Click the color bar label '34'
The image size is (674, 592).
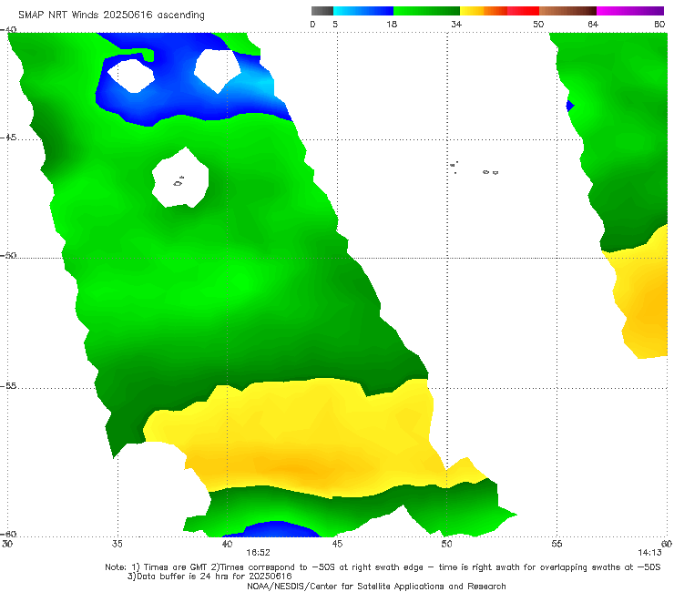pos(456,25)
